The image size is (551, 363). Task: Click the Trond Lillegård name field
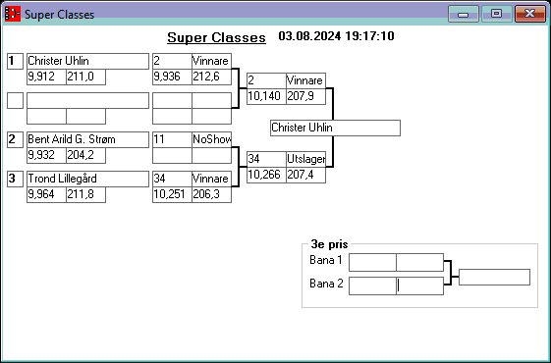pos(87,179)
